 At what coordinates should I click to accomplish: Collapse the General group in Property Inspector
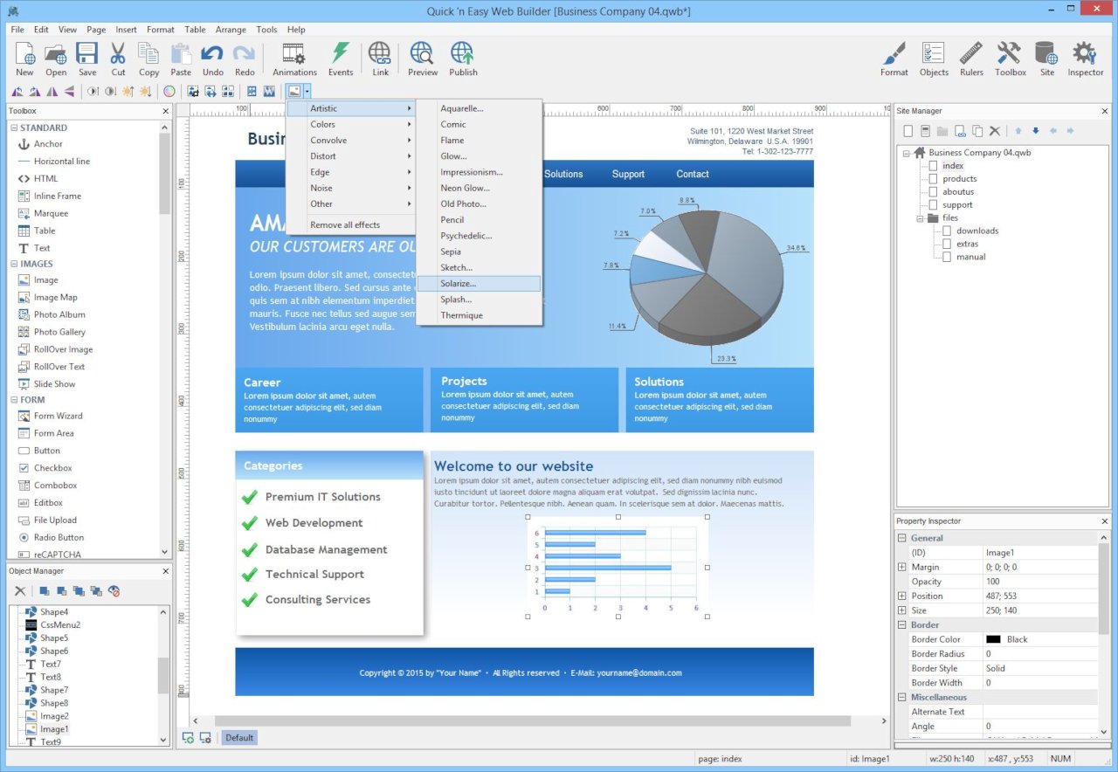[902, 538]
